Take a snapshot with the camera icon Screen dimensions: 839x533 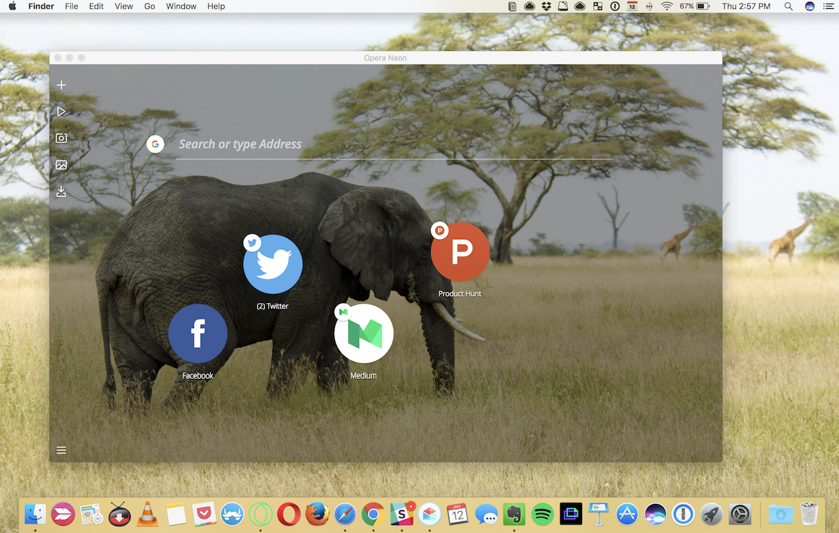tap(61, 138)
